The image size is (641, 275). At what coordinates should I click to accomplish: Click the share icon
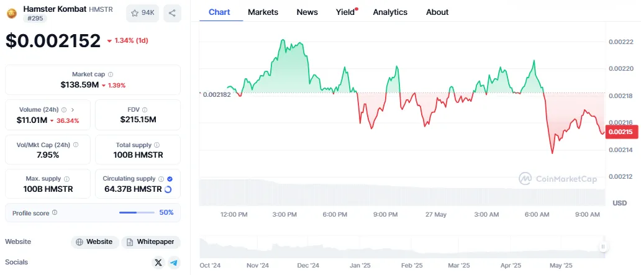(x=172, y=12)
